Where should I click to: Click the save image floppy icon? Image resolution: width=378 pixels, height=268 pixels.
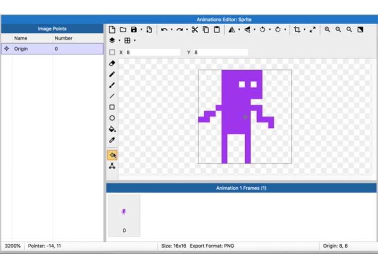pyautogui.click(x=134, y=30)
